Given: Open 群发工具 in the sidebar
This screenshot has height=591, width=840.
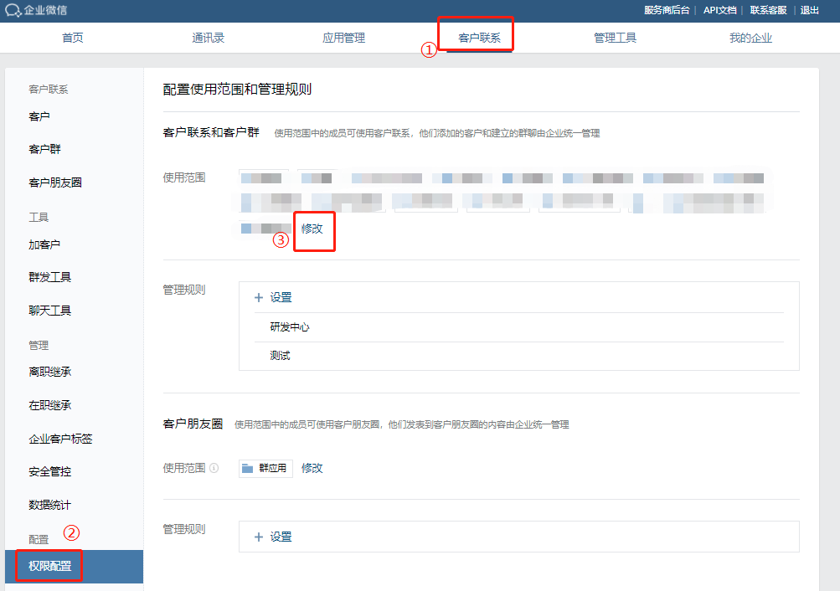Looking at the screenshot, I should point(50,277).
